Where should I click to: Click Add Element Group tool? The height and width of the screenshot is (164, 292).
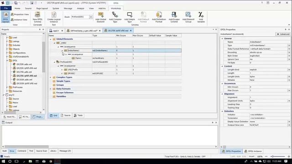tap(188, 17)
